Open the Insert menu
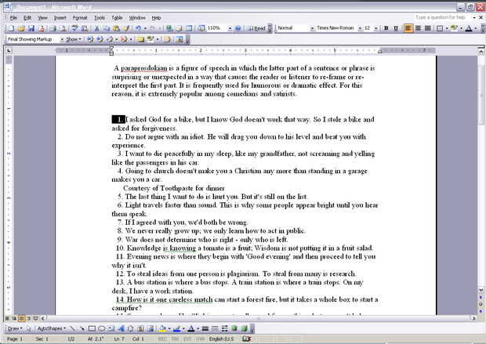The width and height of the screenshot is (486, 344). click(60, 18)
